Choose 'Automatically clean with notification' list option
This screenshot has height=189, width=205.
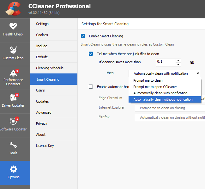[x=165, y=93]
